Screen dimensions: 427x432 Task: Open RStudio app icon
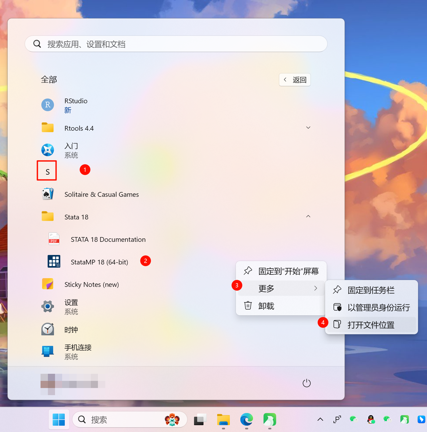pyautogui.click(x=48, y=105)
